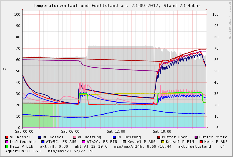This screenshot has width=233, height=157.
Task: Click the AT>5C, FS AUS legend swatch
Action: tap(43, 142)
